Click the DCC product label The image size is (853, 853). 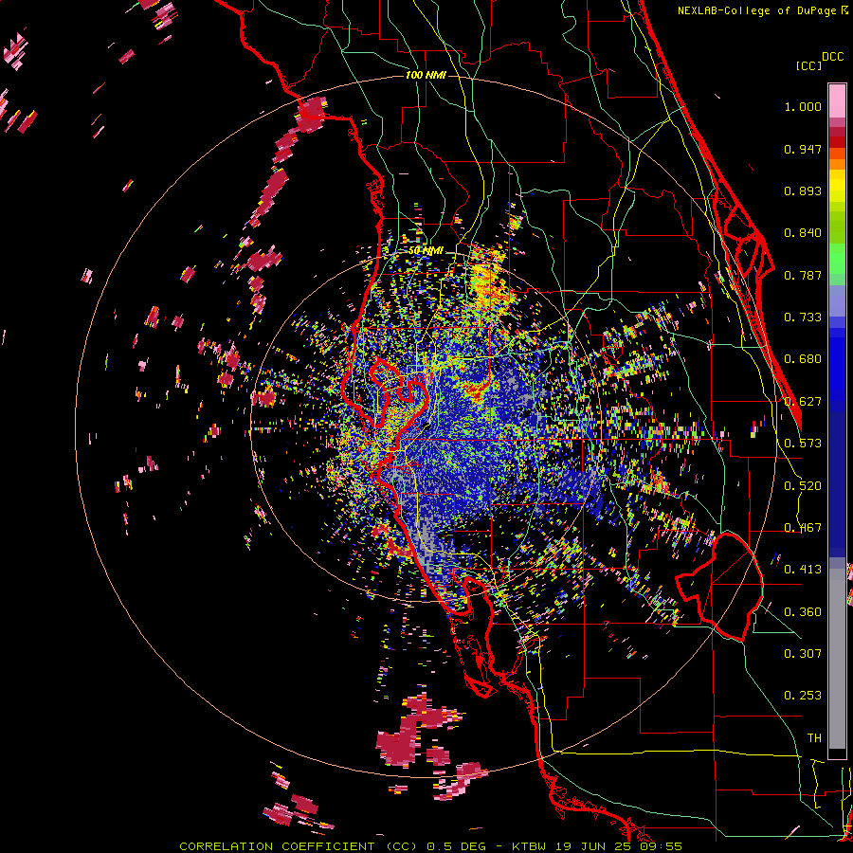click(x=832, y=57)
